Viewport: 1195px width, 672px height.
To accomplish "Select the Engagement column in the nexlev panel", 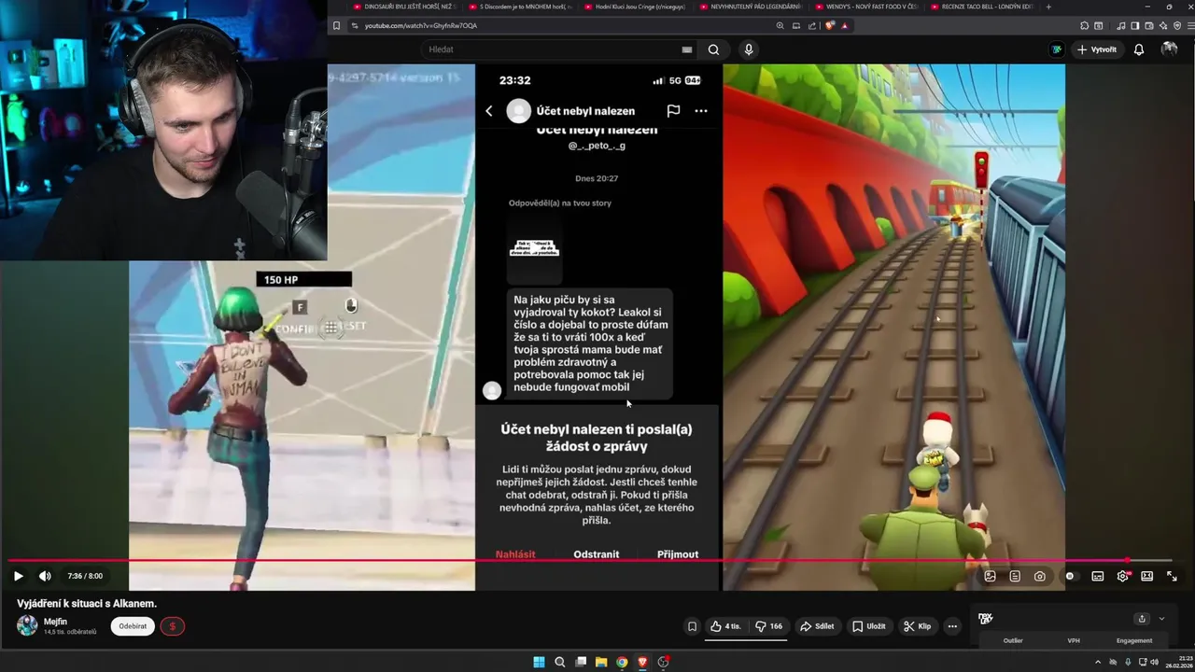I will [1134, 640].
